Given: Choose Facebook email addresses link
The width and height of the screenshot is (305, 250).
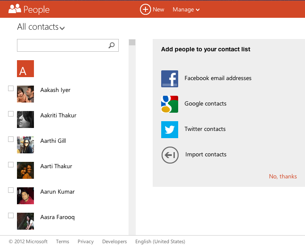Looking at the screenshot, I should [218, 78].
